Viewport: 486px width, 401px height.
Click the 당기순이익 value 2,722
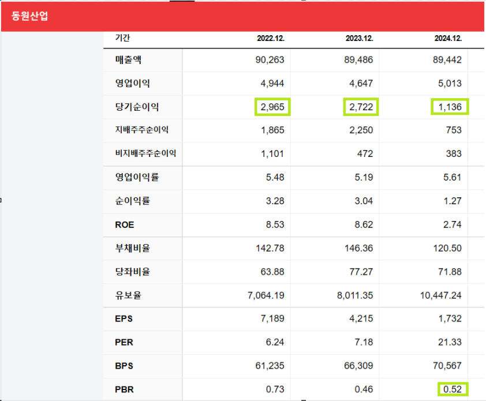(361, 107)
